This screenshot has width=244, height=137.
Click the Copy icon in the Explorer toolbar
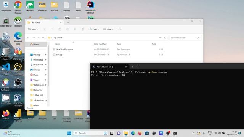[52, 29]
